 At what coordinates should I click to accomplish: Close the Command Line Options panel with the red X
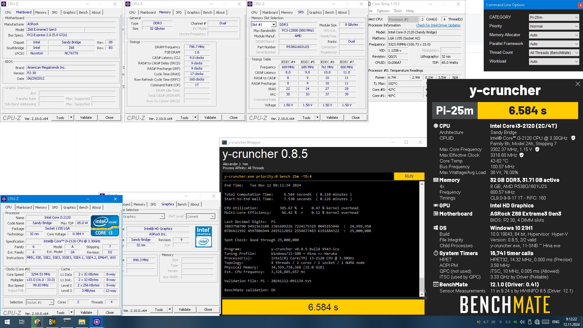(581, 5)
